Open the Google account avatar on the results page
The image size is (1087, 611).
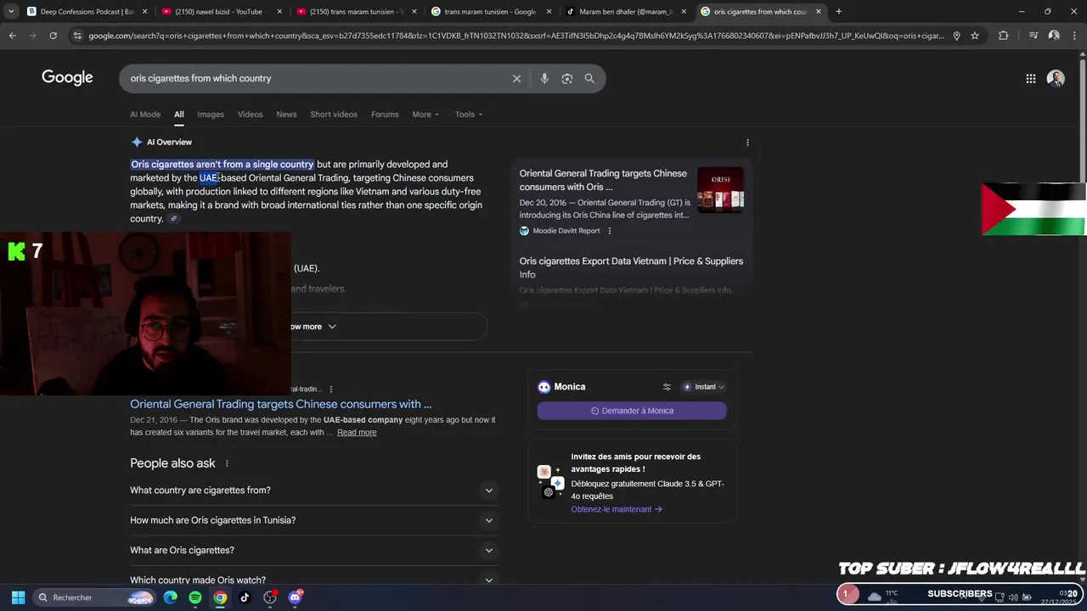1056,78
